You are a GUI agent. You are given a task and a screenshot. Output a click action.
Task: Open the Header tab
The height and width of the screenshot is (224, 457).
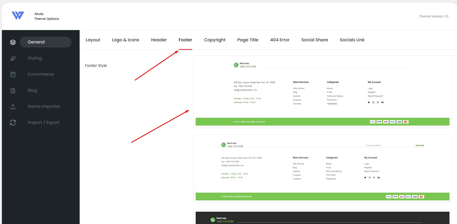coord(159,40)
